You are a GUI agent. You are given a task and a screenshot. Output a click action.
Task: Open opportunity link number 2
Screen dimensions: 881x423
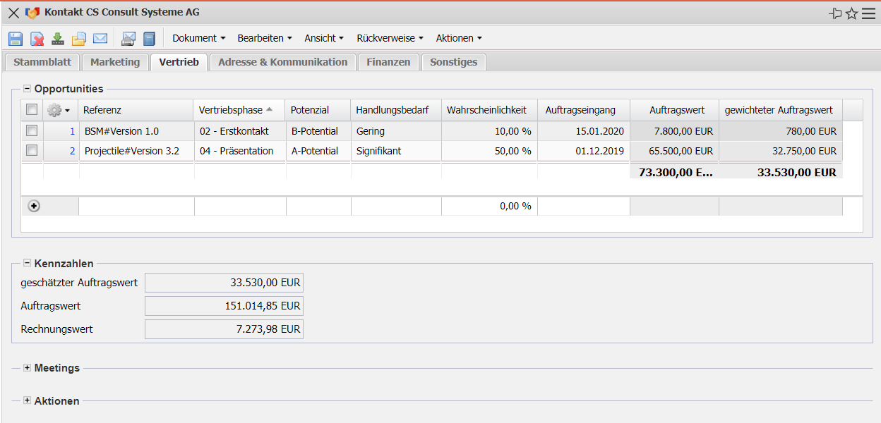[72, 151]
